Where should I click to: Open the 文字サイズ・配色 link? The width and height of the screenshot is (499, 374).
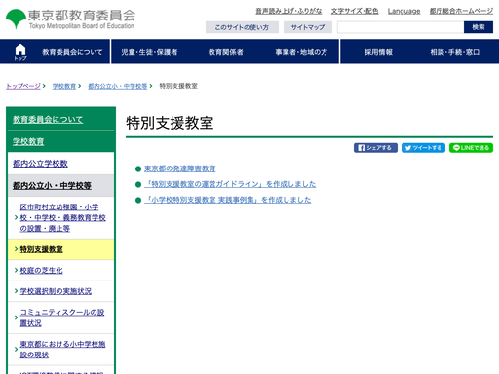click(x=355, y=11)
